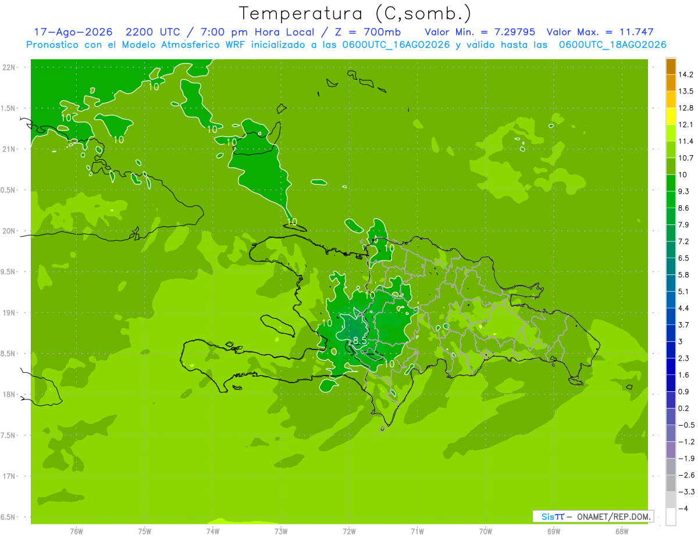Click the "68W" longitude label
This screenshot has height=539, width=698.
coord(621,531)
